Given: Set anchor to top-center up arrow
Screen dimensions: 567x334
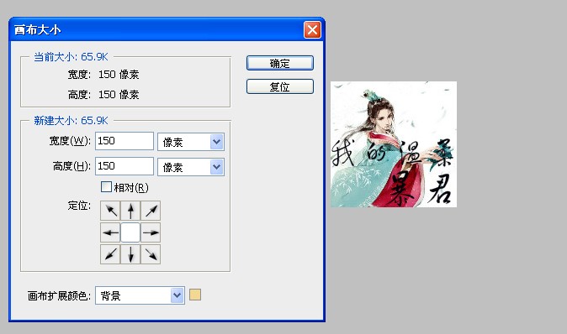Looking at the screenshot, I should 130,211.
